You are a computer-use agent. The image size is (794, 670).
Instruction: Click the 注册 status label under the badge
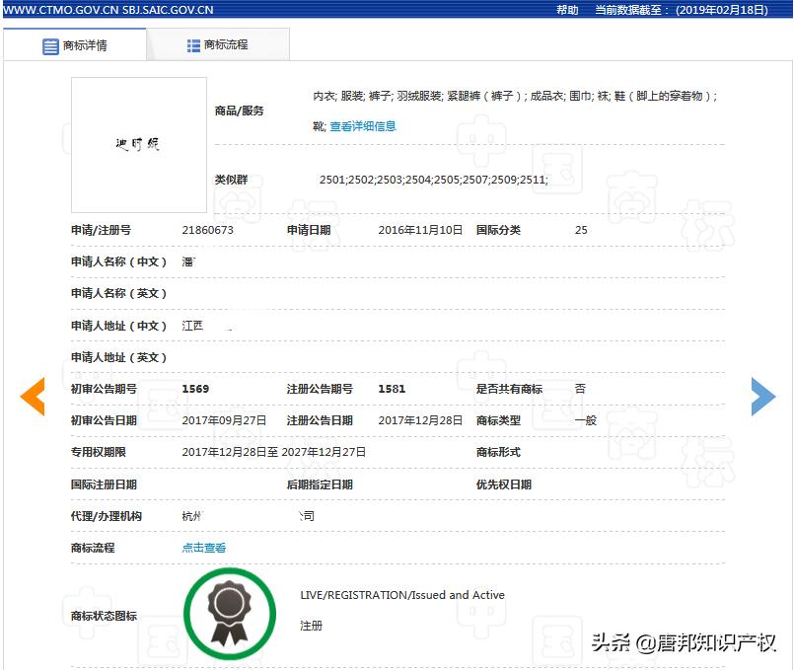coord(312,626)
